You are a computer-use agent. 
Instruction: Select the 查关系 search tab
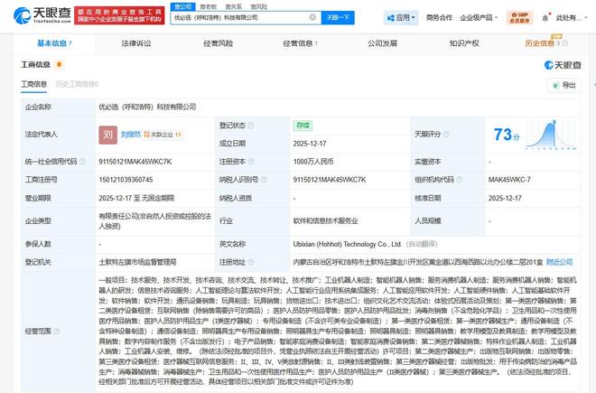(233, 6)
